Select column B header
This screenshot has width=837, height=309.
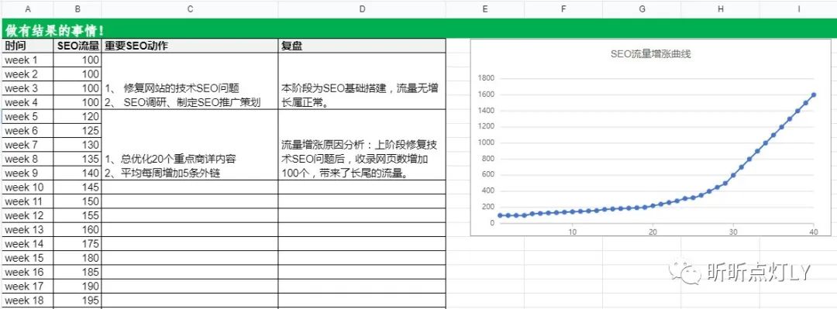(x=77, y=9)
